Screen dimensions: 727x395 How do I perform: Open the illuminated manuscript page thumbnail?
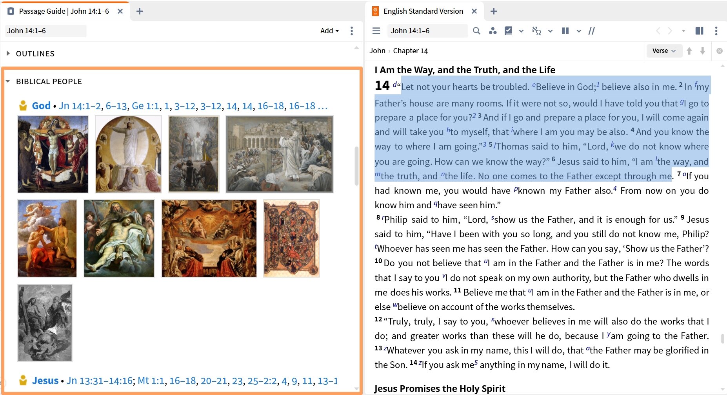[291, 238]
